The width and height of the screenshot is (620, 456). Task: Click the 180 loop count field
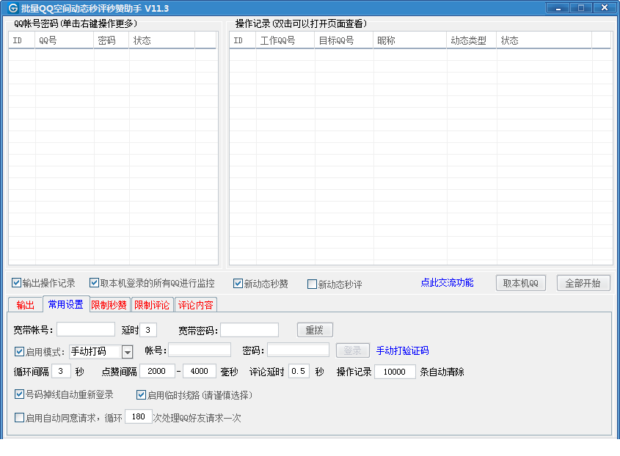139,416
